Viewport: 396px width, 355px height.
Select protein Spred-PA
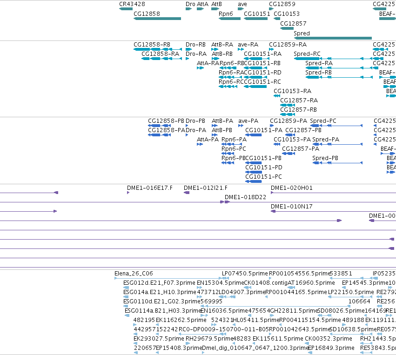(x=337, y=144)
